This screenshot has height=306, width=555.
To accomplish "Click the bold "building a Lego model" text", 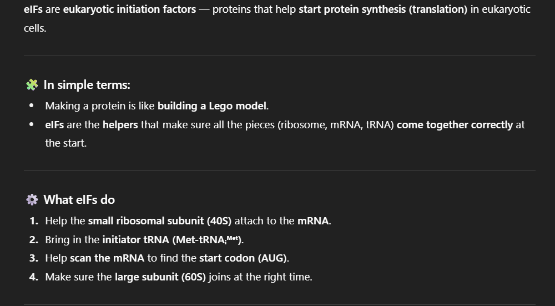I will 213,106.
